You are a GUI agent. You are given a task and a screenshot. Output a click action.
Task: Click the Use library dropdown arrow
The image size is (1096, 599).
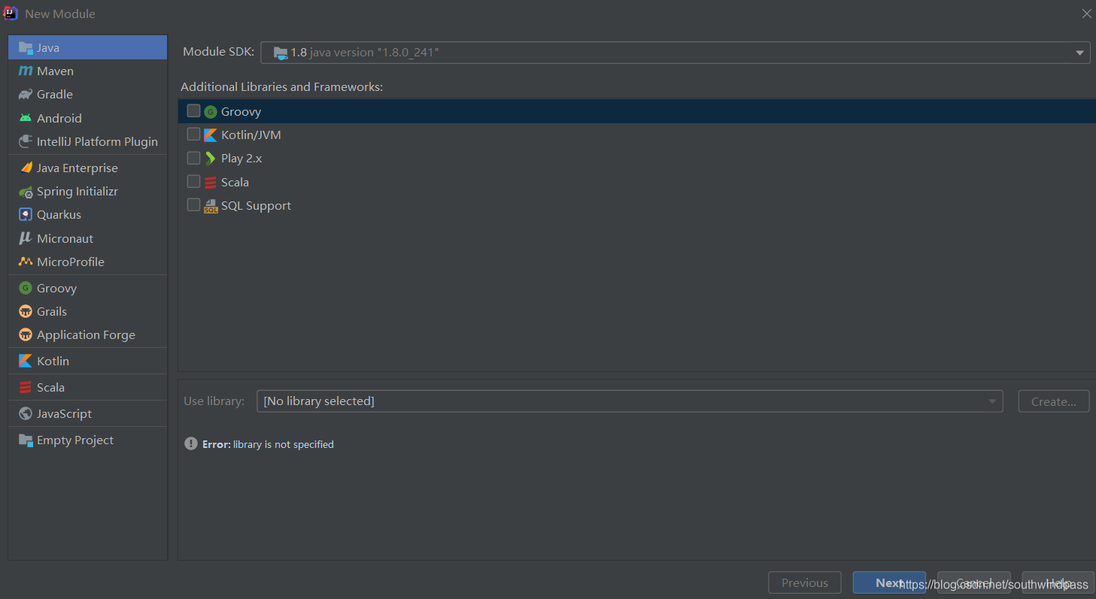(x=992, y=401)
